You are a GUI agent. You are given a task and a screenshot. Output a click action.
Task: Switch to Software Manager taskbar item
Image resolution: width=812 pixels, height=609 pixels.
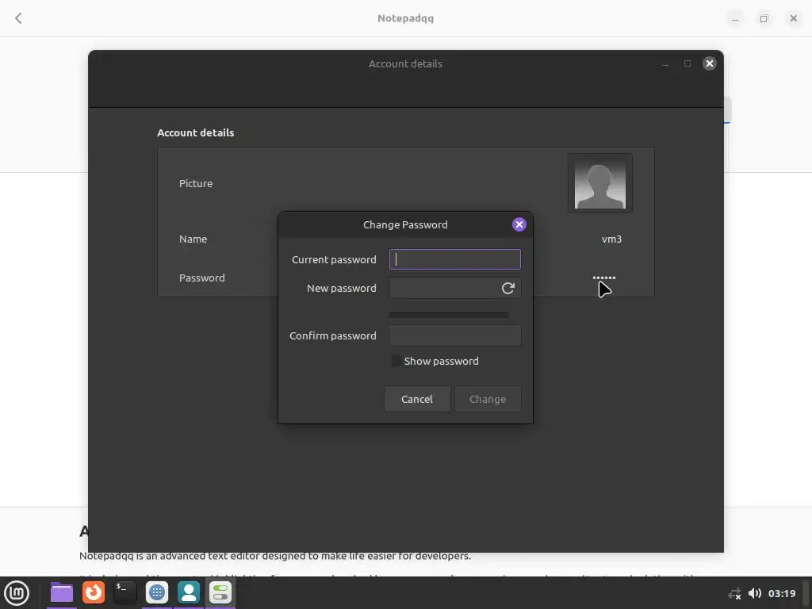coord(157,592)
